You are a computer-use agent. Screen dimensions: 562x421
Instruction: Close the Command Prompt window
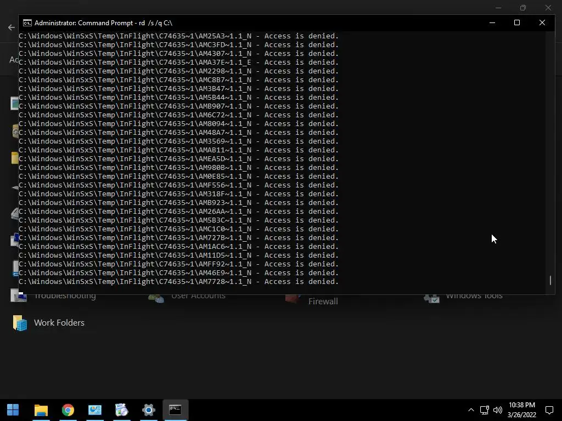pyautogui.click(x=542, y=22)
